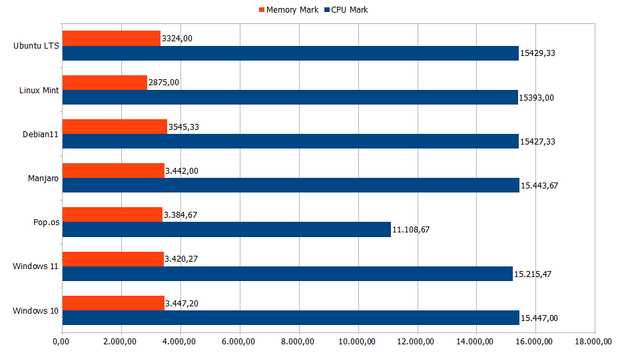Select Manjaro blue CPU Mark bar
Image resolution: width=628 pixels, height=353 pixels.
pos(291,185)
